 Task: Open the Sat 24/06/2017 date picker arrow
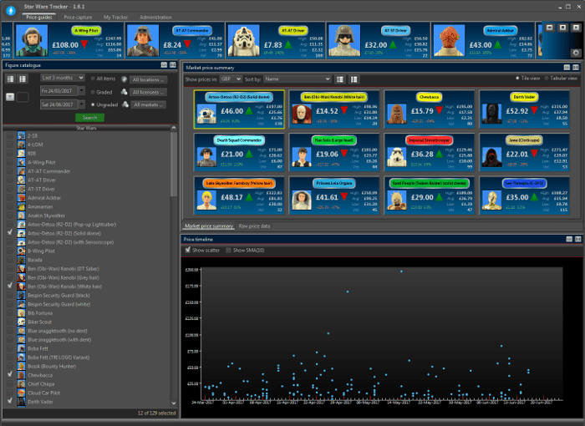pyautogui.click(x=81, y=104)
